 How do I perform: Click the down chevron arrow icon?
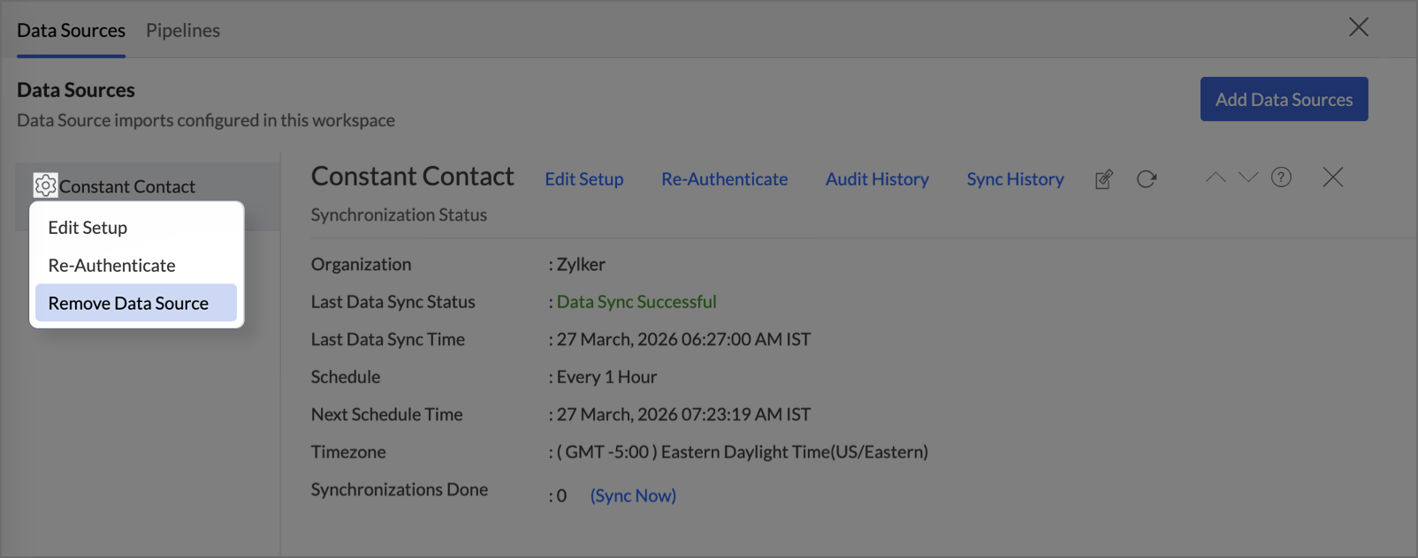point(1248,177)
